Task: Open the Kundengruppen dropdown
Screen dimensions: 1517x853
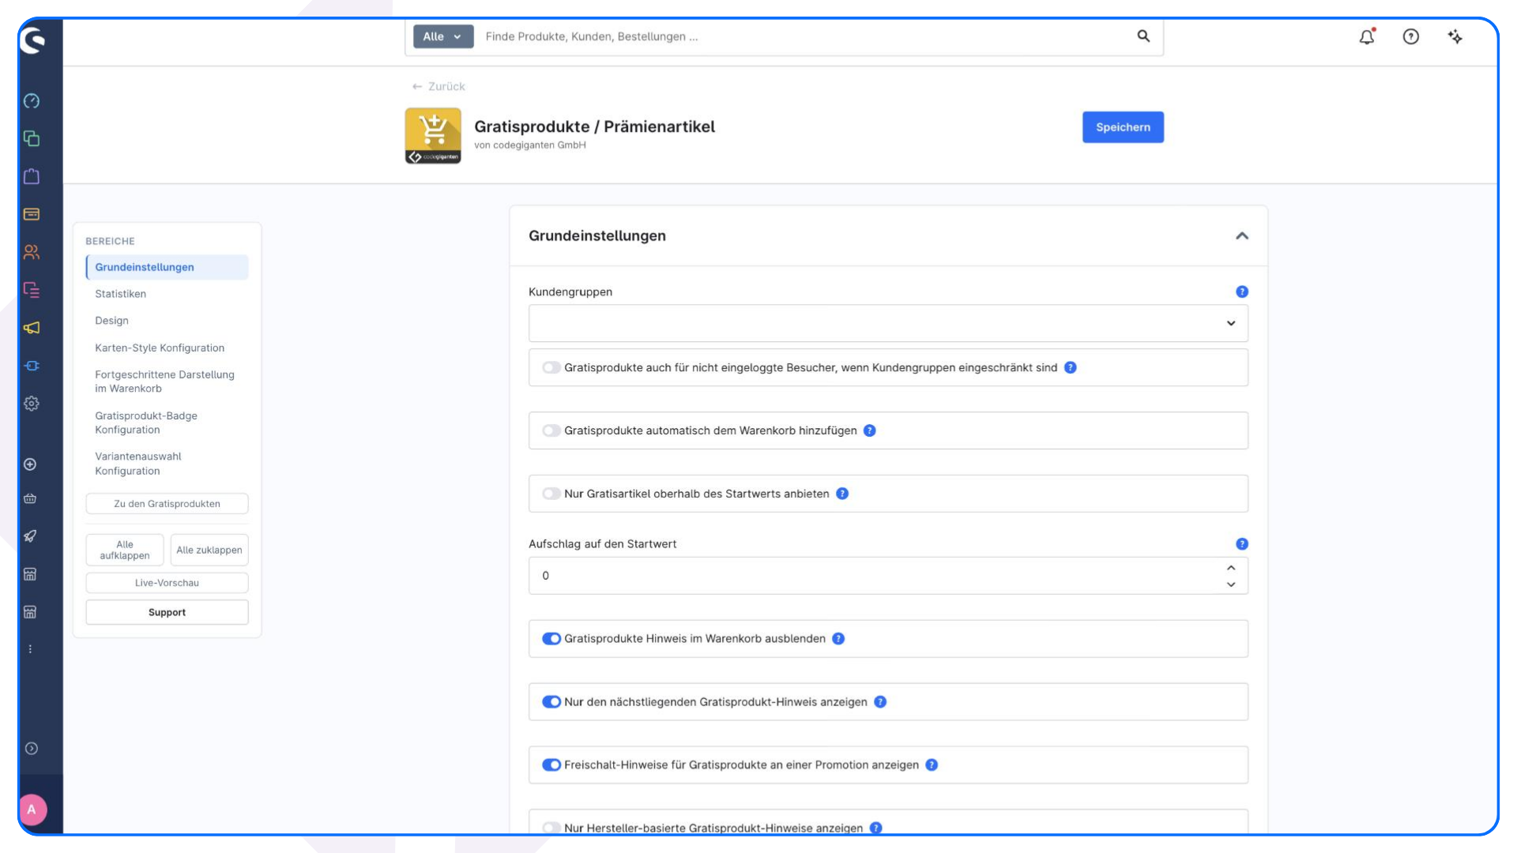Action: (888, 323)
